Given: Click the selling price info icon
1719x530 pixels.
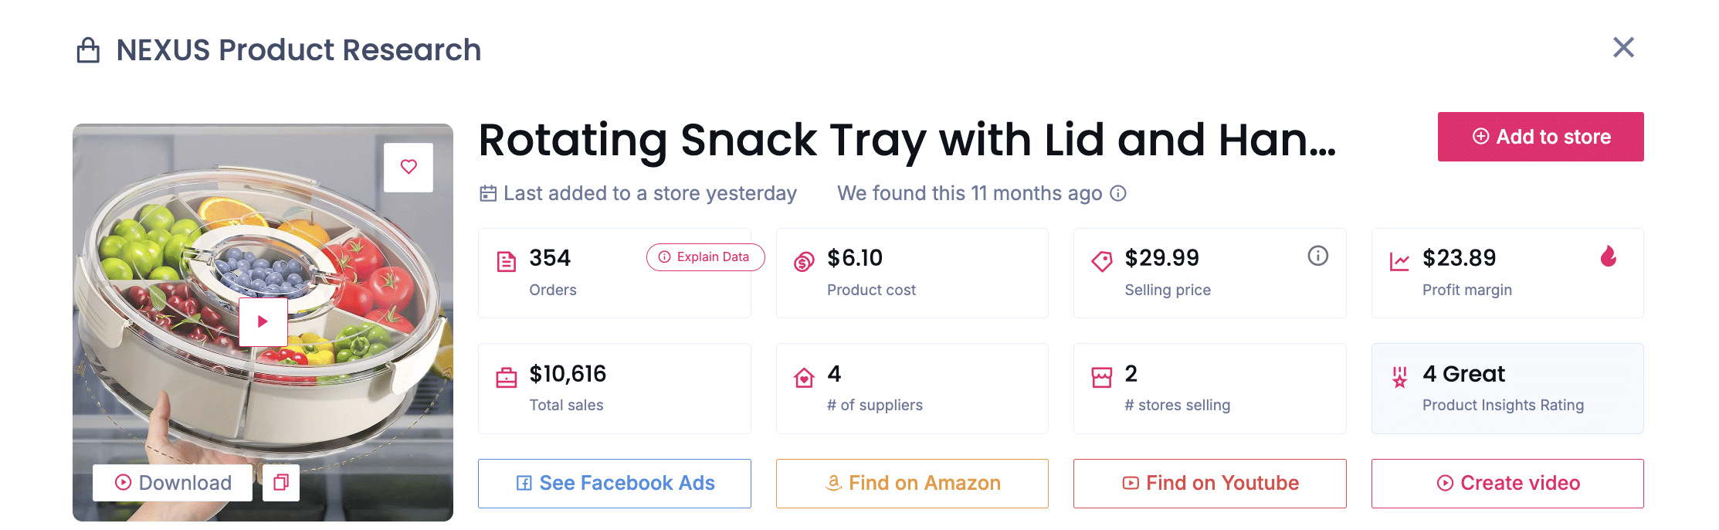Looking at the screenshot, I should tap(1317, 256).
